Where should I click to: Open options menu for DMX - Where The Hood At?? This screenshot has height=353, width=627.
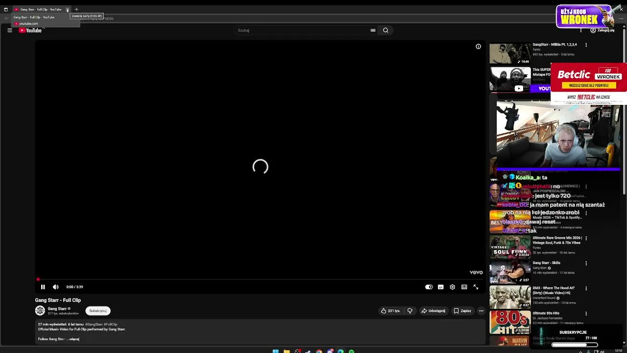pos(586,288)
